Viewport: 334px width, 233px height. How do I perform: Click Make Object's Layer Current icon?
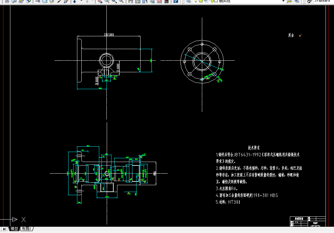(289, 1)
